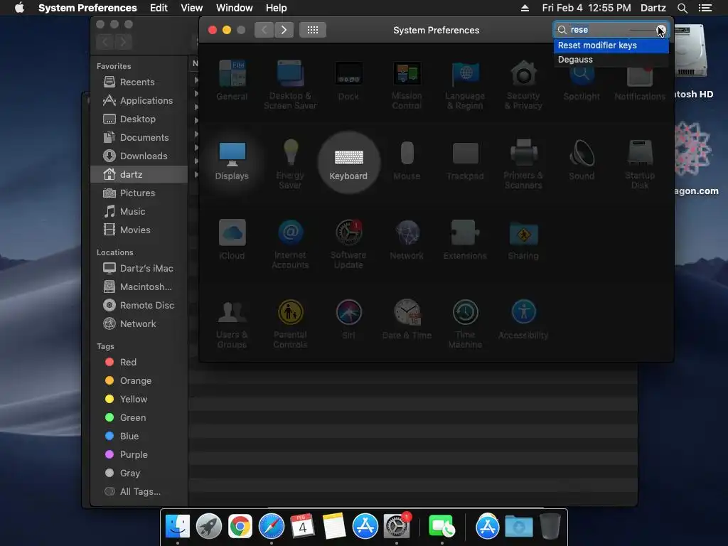
Task: Open the General preferences icon
Action: click(x=232, y=80)
